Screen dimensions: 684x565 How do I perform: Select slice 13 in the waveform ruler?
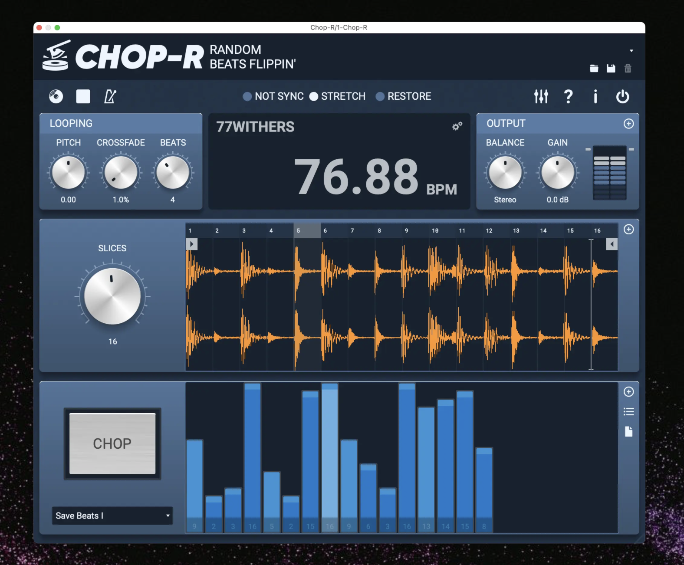pos(524,230)
